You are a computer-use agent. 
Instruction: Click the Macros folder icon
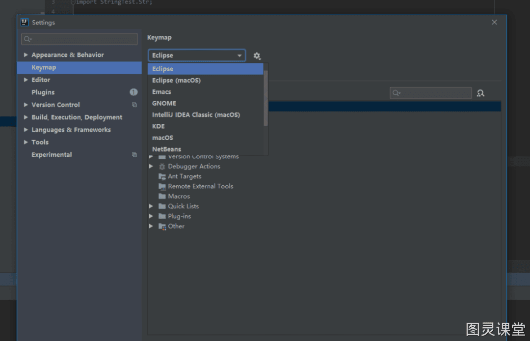pyautogui.click(x=162, y=196)
